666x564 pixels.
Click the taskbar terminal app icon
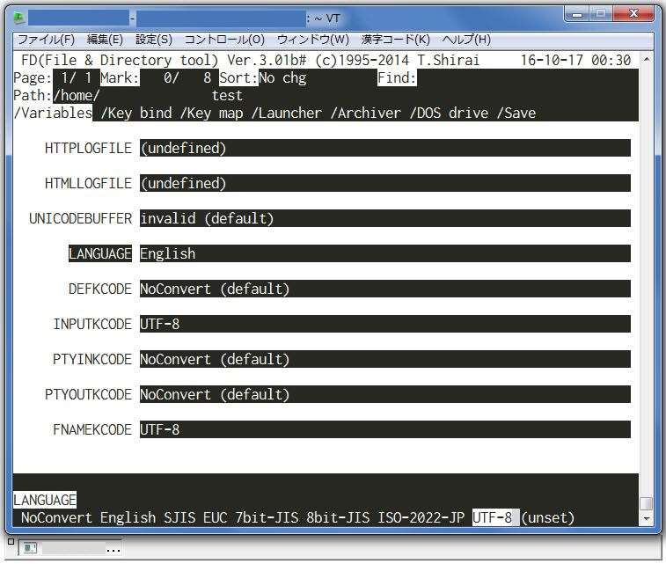pyautogui.click(x=30, y=548)
